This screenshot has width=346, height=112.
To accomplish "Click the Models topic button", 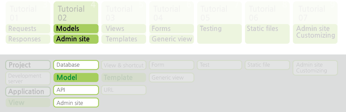I will [x=76, y=28].
